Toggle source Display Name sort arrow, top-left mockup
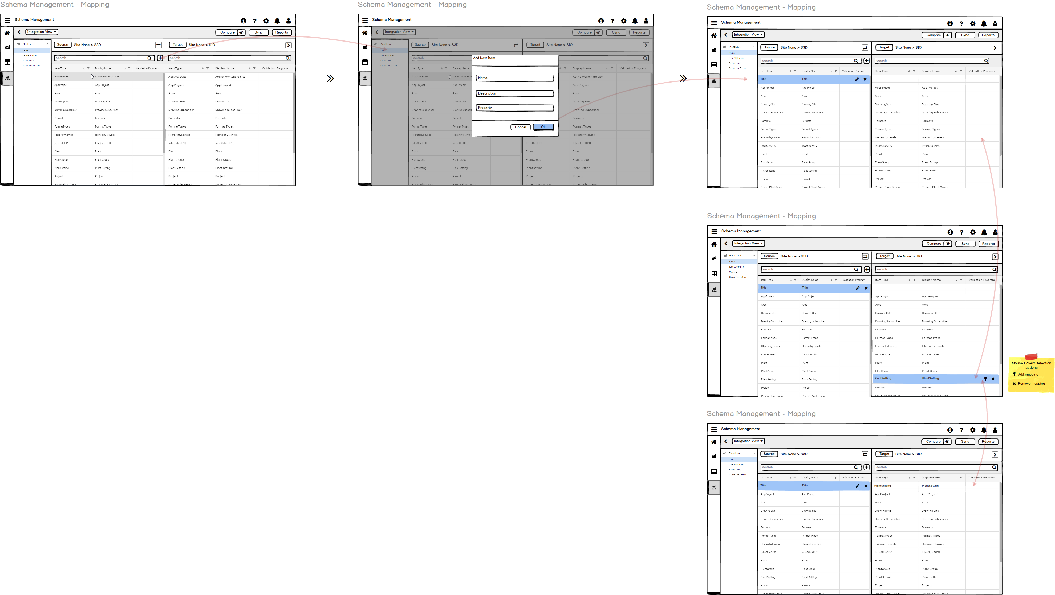1055x595 pixels. (125, 68)
